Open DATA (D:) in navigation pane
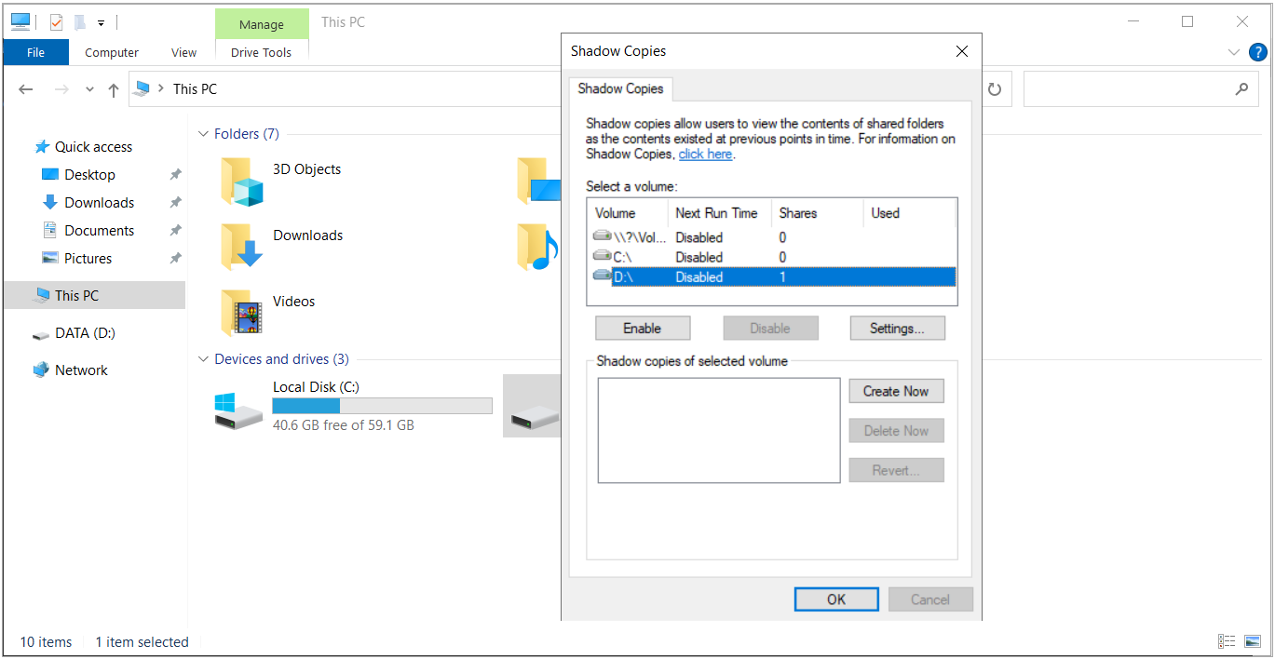This screenshot has width=1275, height=659. tap(85, 333)
